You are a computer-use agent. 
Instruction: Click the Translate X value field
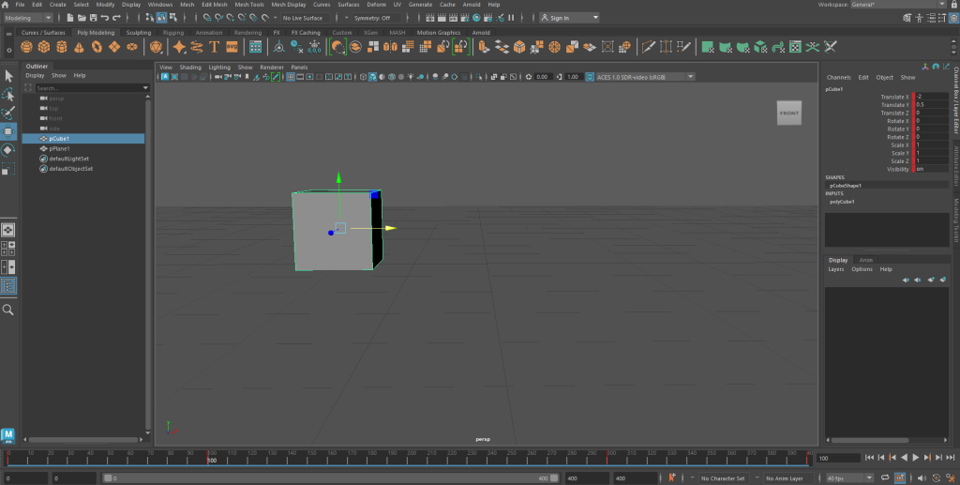[931, 97]
